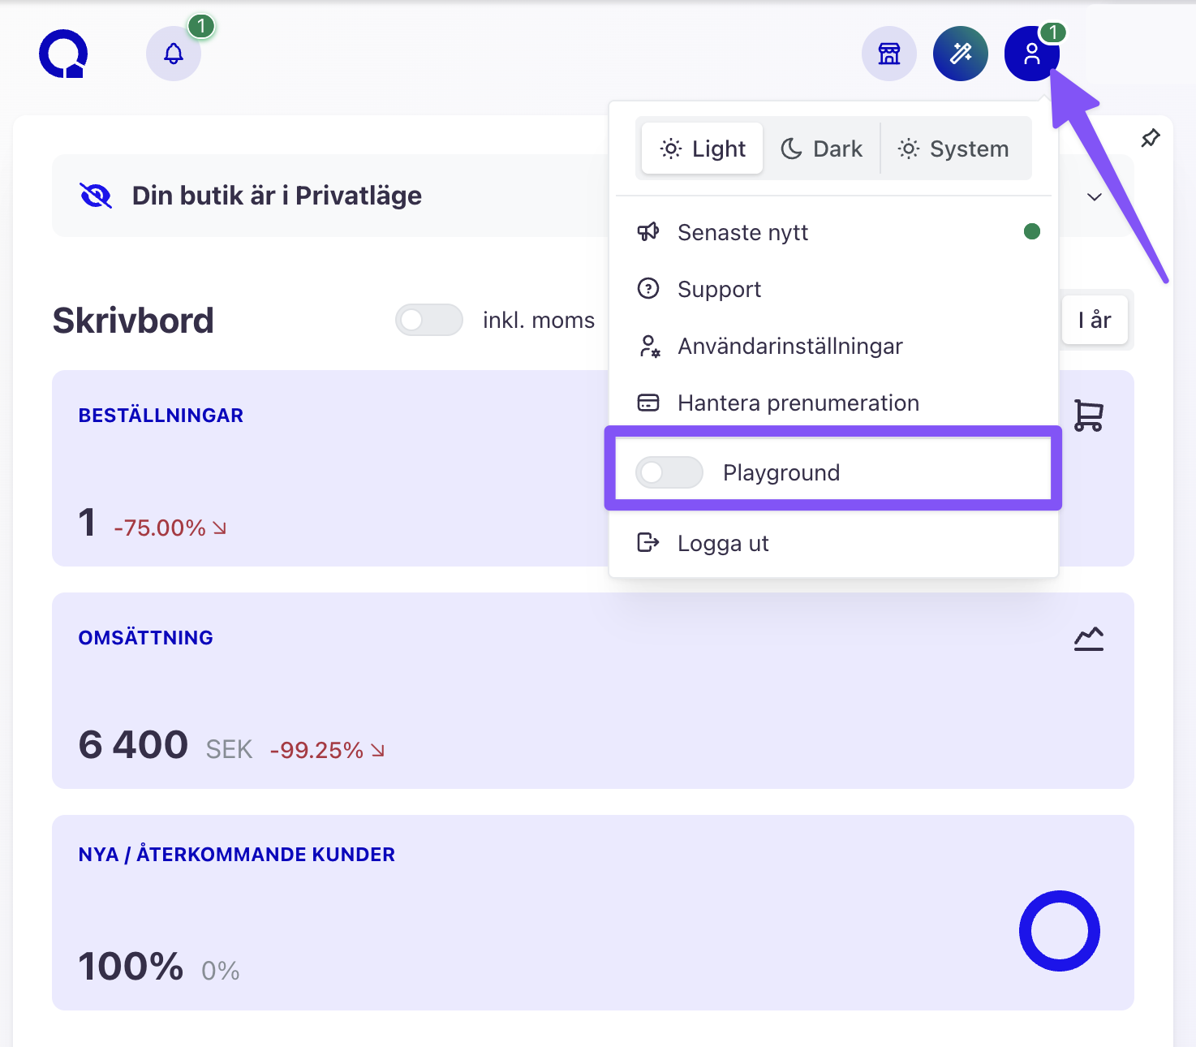Click the user profile icon
Screen dimensions: 1196x1047
(x=1031, y=54)
